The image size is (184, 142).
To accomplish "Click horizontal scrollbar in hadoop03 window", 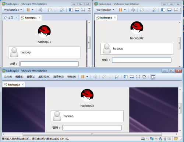I will coord(92,134).
